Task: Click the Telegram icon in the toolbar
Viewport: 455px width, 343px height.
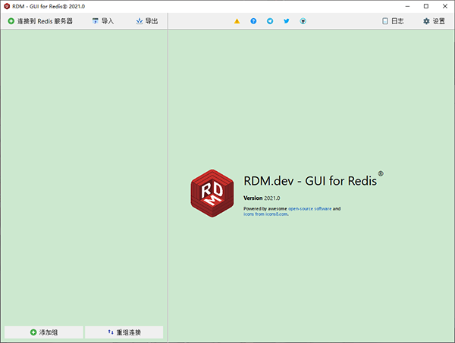Action: [270, 21]
